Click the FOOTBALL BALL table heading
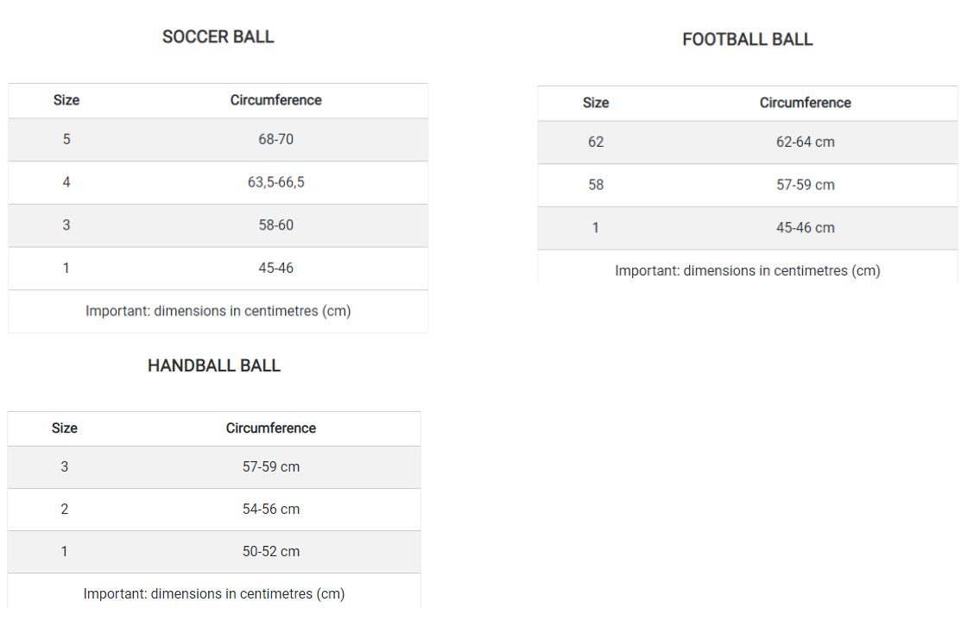974x621 pixels. click(x=747, y=39)
